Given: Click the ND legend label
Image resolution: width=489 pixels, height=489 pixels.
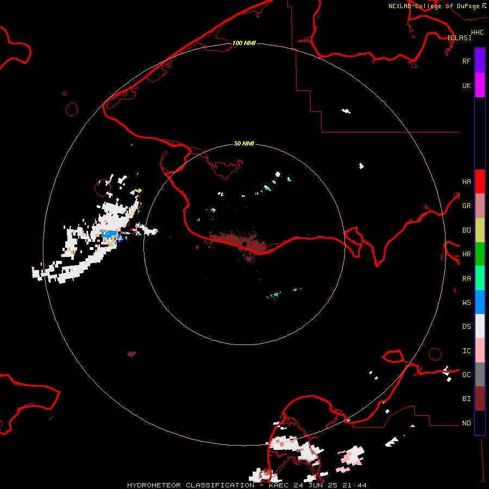Looking at the screenshot, I should point(466,423).
